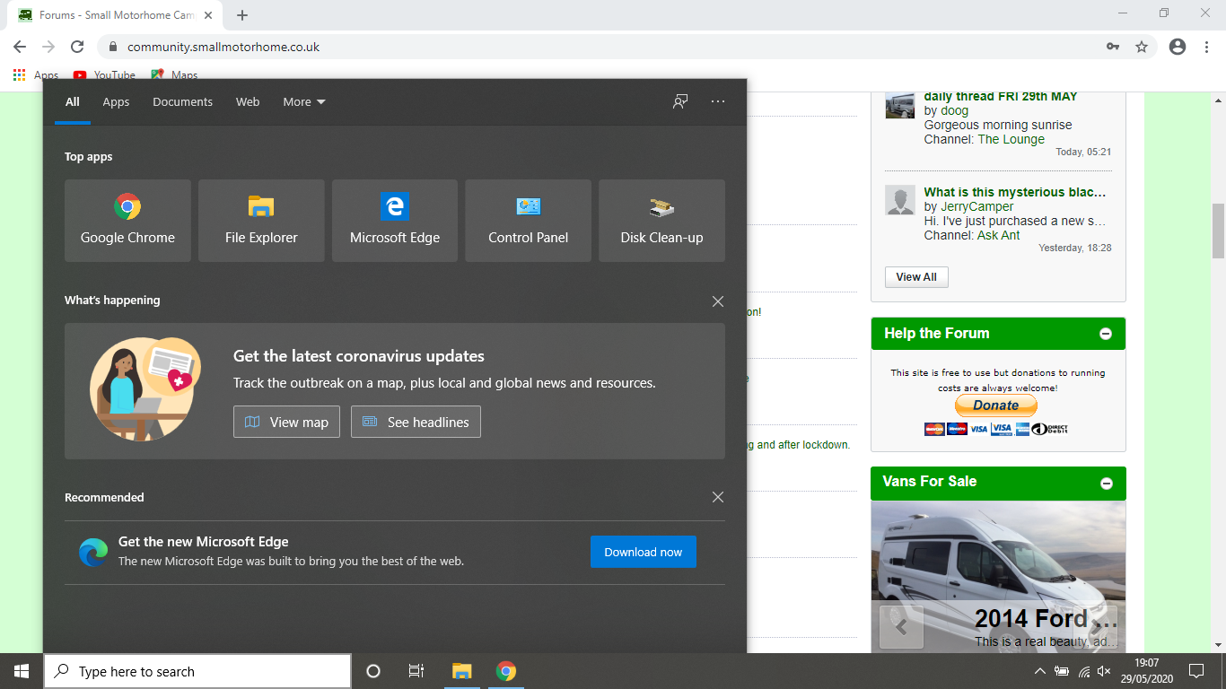Click the muted volume tray icon
The height and width of the screenshot is (689, 1226).
(x=1104, y=671)
